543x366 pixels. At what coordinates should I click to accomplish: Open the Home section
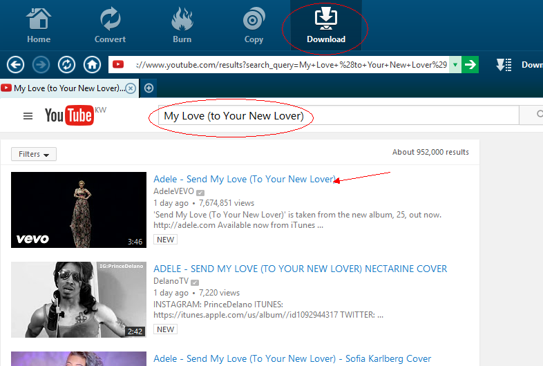pos(39,26)
